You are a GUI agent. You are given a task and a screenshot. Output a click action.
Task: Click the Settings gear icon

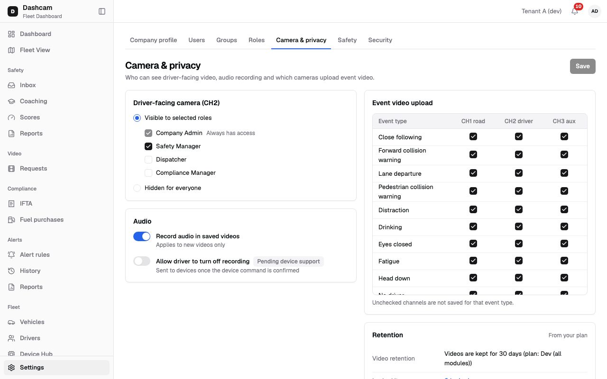(11, 368)
